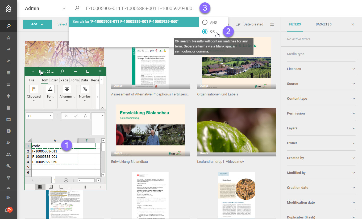Click the Alignment icon in Excel ribbon

pyautogui.click(x=67, y=89)
